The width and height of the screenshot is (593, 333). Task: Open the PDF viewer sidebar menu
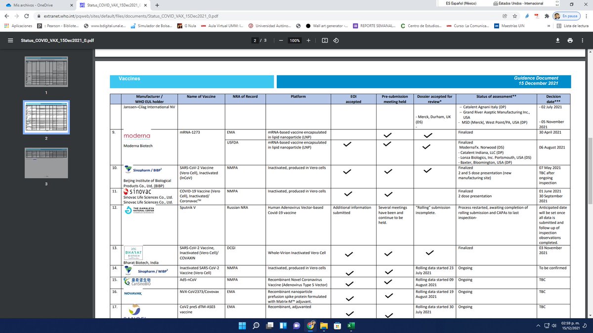10,40
